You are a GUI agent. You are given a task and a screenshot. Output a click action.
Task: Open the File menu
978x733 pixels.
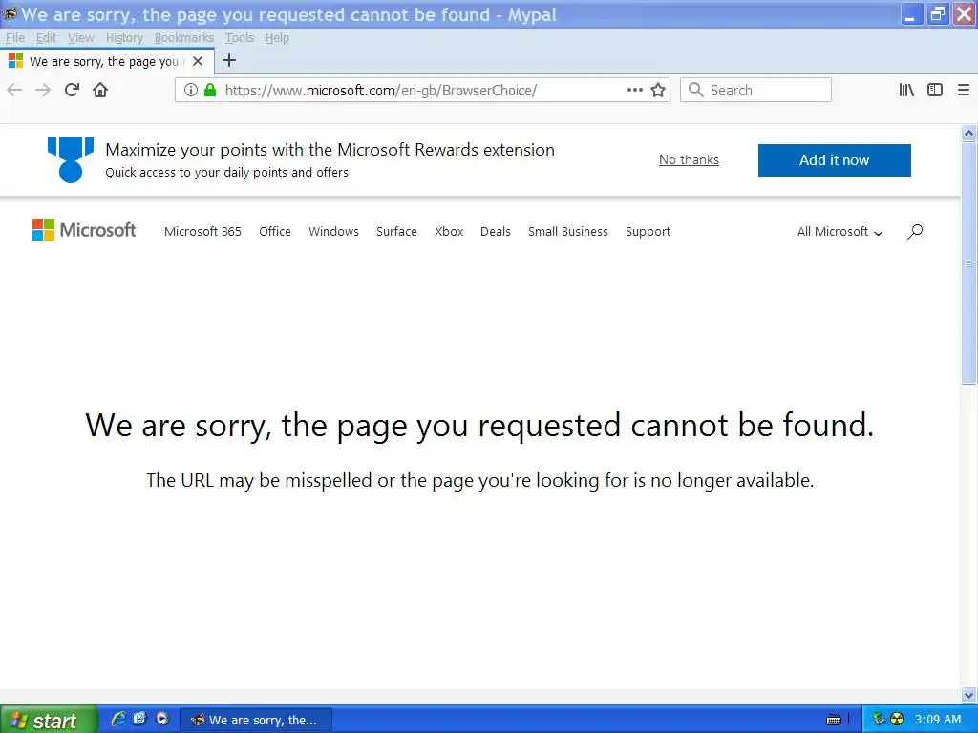point(15,38)
